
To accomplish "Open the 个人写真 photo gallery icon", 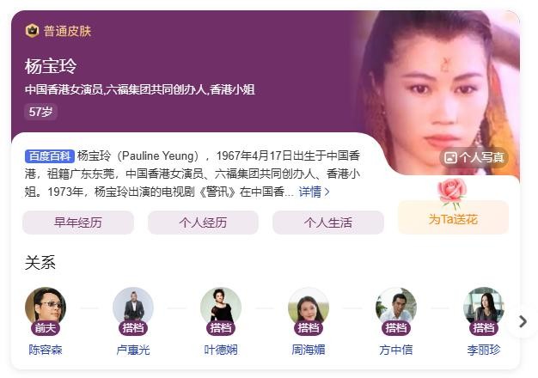I will (450, 157).
